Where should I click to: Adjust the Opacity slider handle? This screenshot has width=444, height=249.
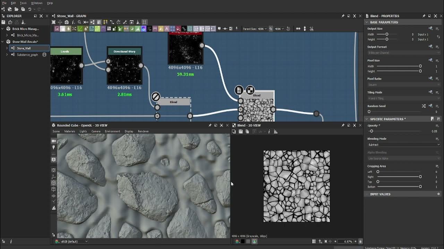pyautogui.click(x=371, y=131)
